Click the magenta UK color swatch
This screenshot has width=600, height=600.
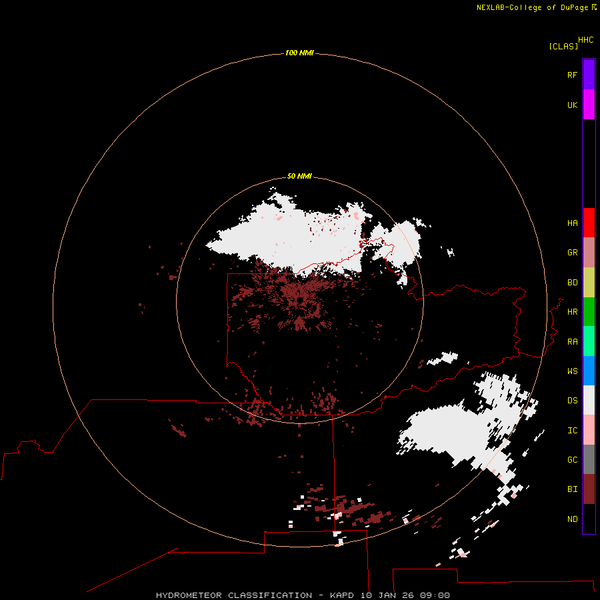(589, 105)
